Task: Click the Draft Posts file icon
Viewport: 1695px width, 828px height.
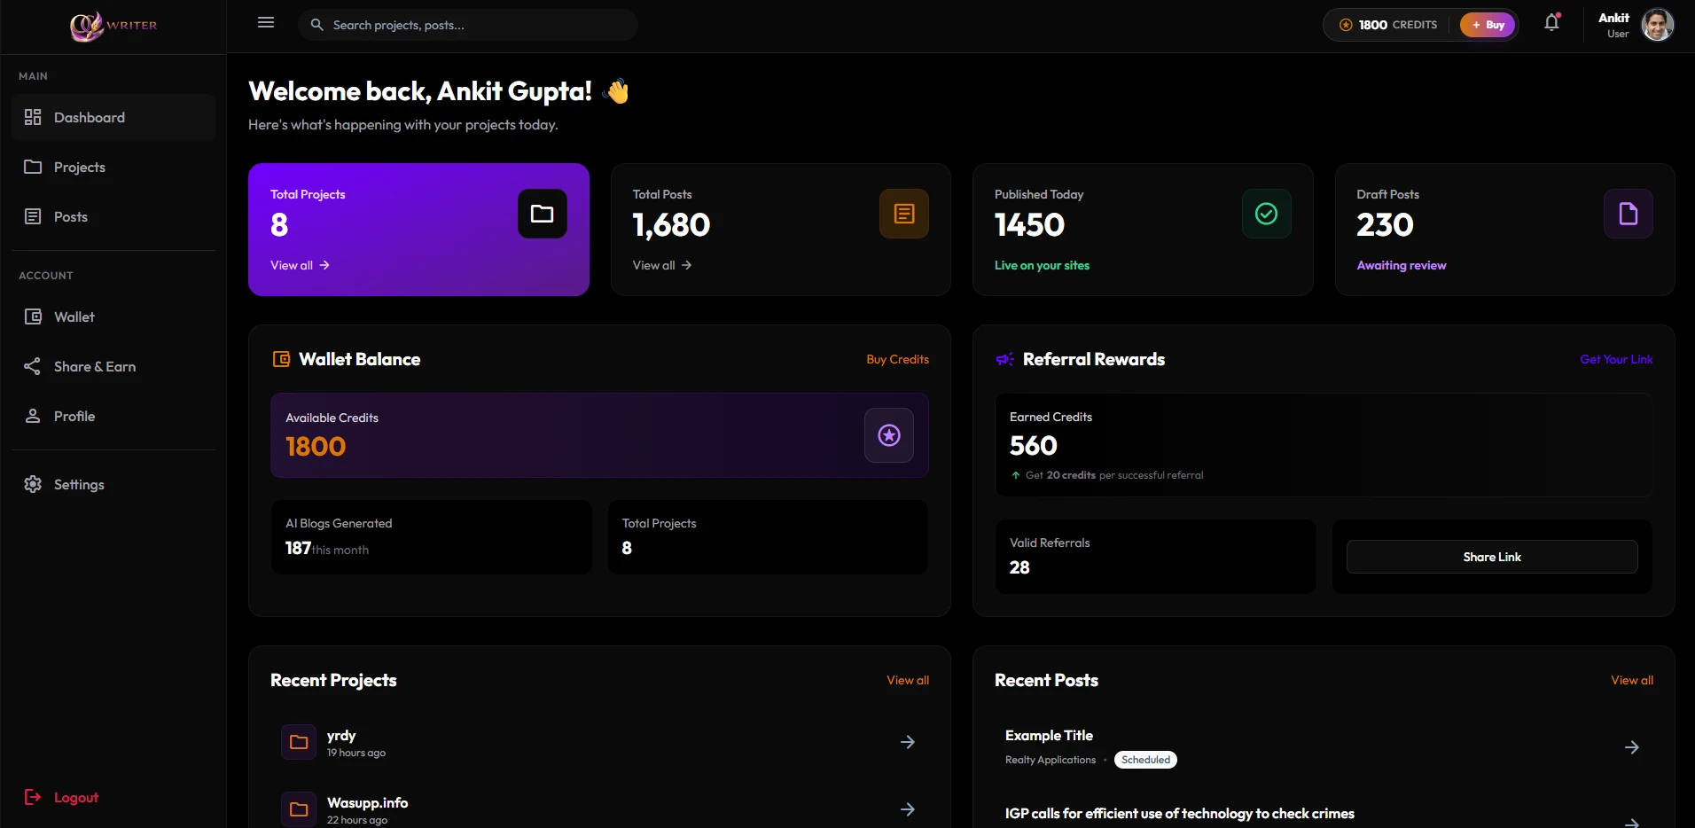Action: tap(1628, 213)
